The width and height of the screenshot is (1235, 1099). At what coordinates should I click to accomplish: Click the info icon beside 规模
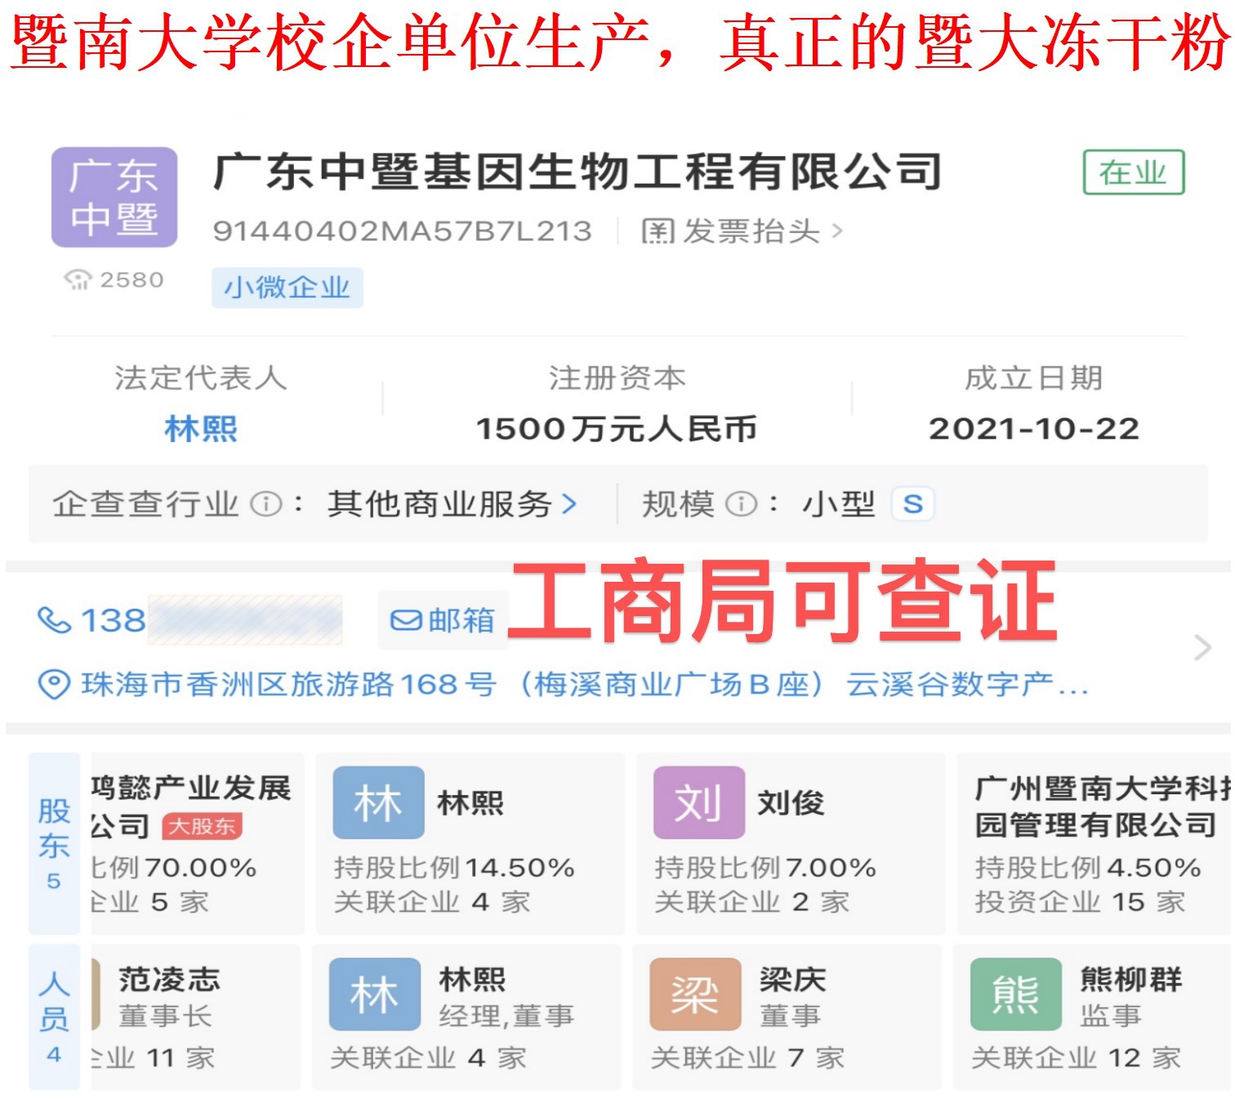coord(741,504)
